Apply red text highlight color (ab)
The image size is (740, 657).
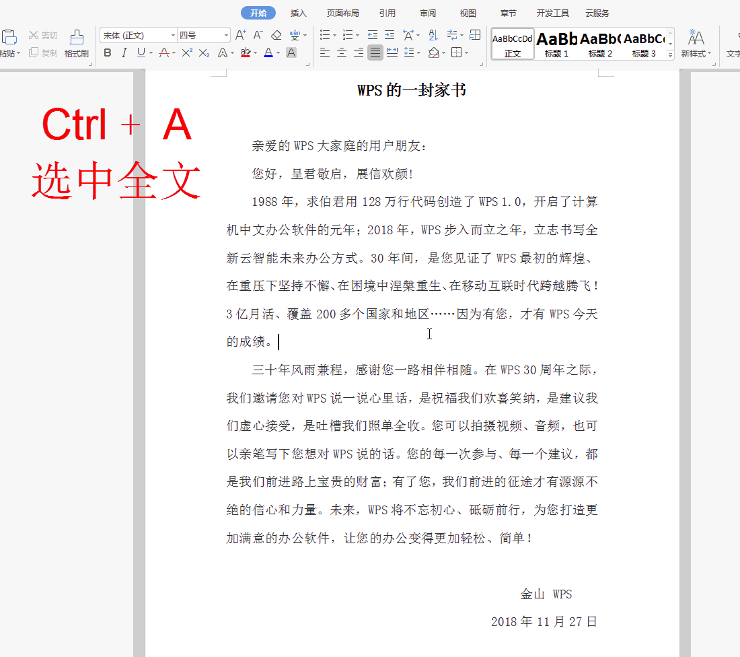(246, 53)
